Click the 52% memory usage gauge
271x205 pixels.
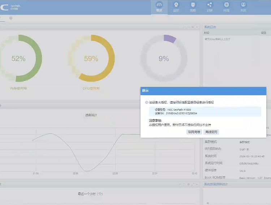pyautogui.click(x=18, y=59)
